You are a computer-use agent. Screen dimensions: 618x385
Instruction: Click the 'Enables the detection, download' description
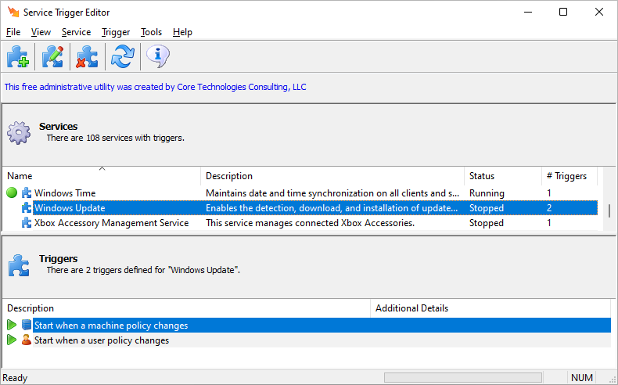tap(332, 208)
